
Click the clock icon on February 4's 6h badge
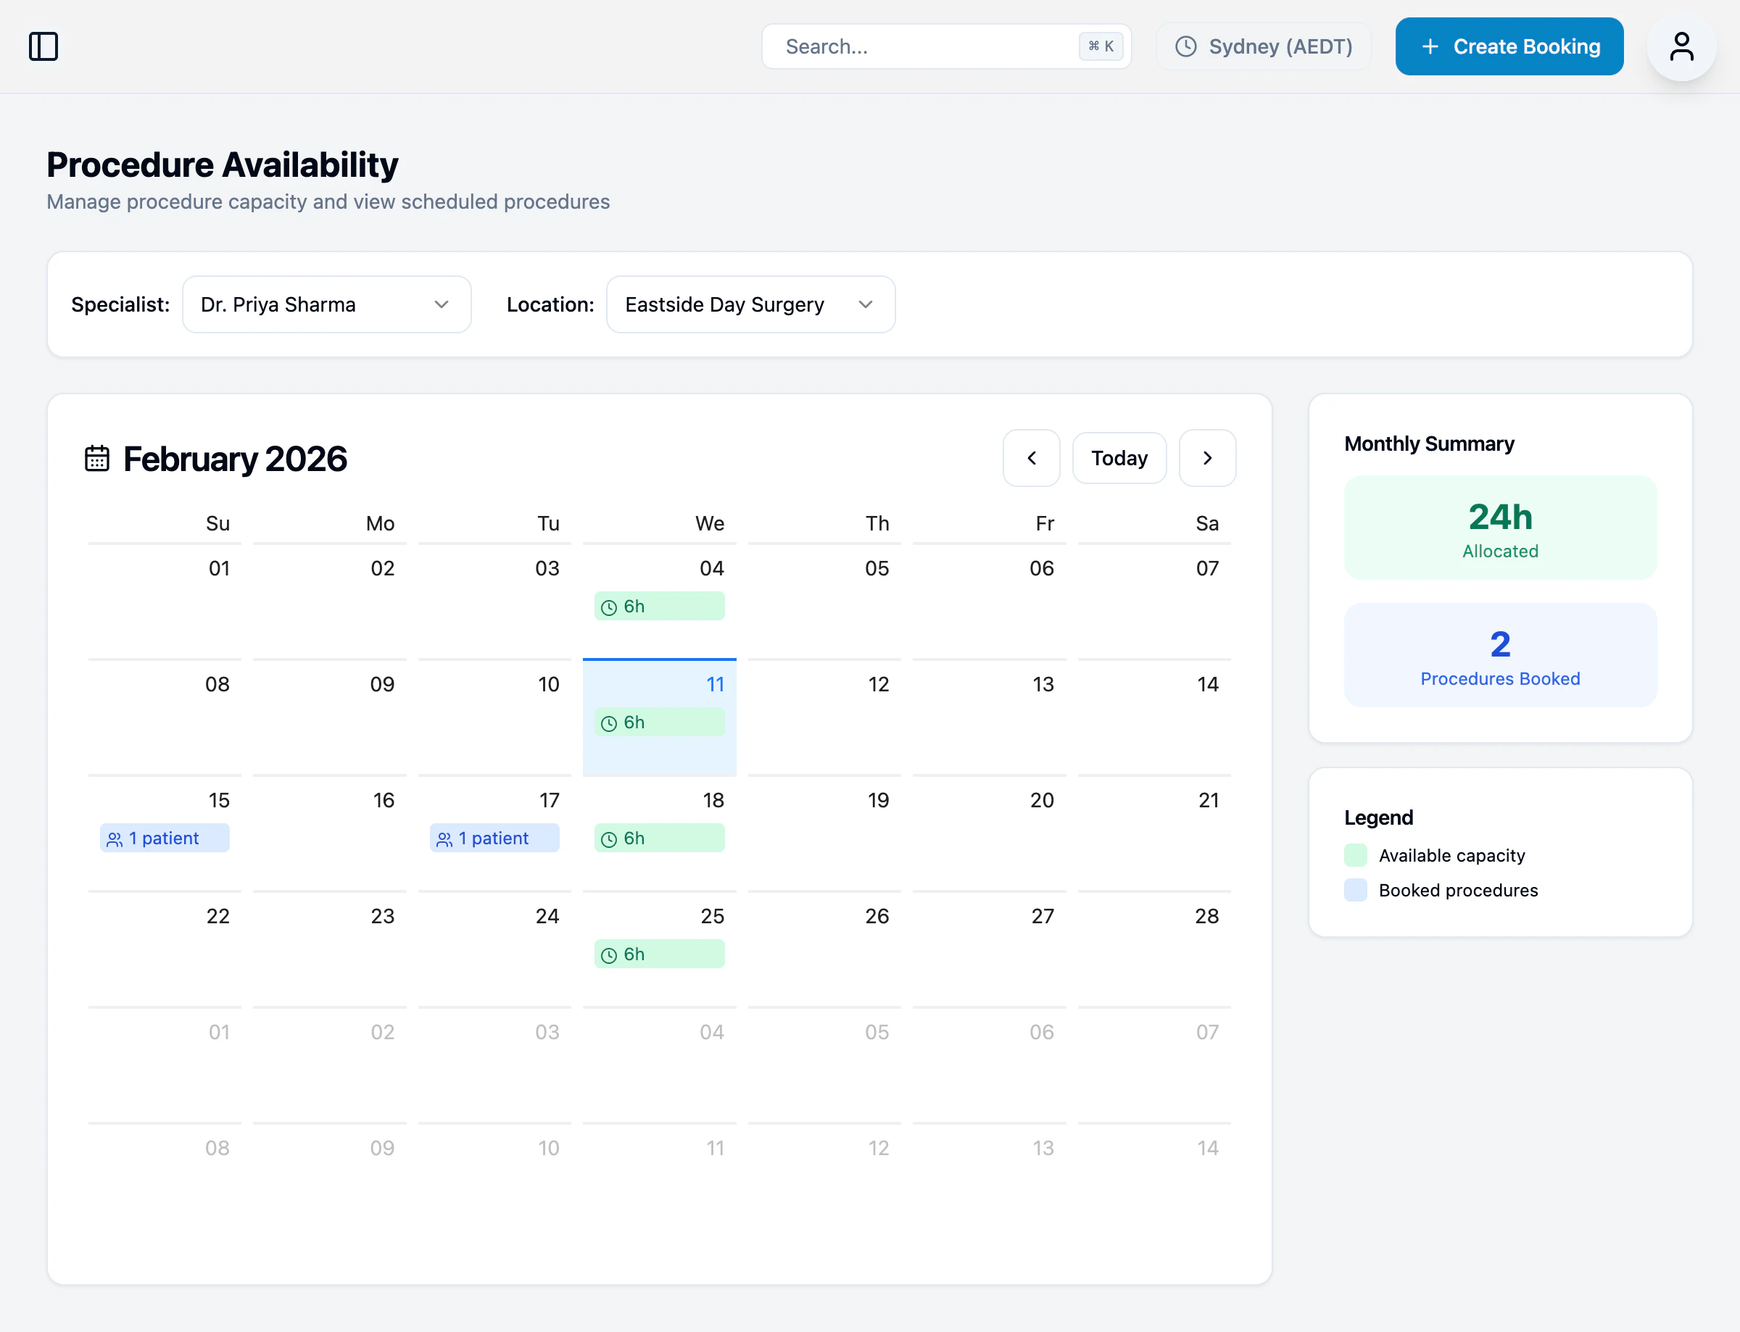(608, 607)
